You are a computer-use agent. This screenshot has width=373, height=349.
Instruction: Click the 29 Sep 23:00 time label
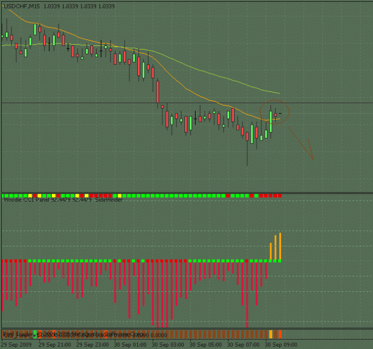(93, 345)
